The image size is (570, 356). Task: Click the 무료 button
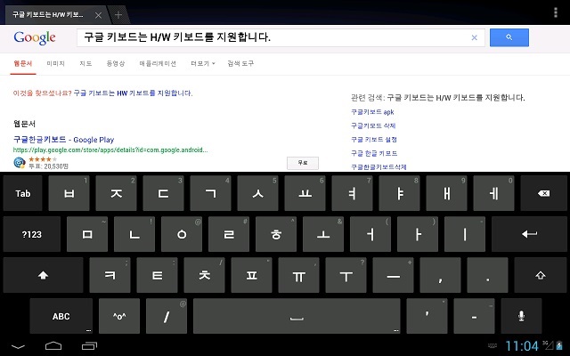click(303, 163)
